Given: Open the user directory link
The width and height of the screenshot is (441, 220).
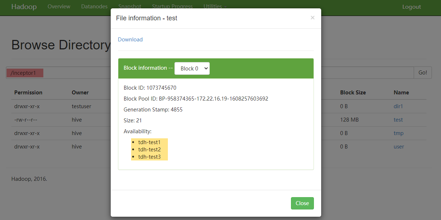Looking at the screenshot, I should [399, 147].
